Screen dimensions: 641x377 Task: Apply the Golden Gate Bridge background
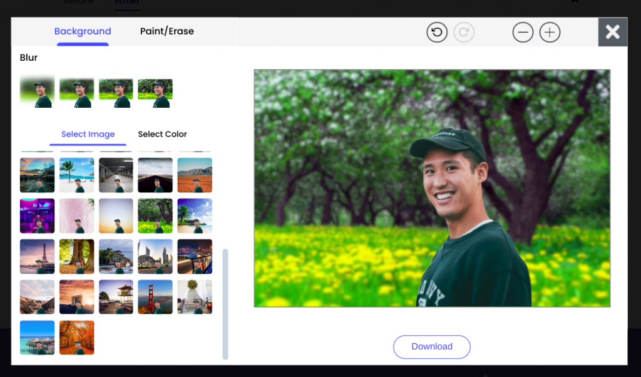tap(155, 297)
